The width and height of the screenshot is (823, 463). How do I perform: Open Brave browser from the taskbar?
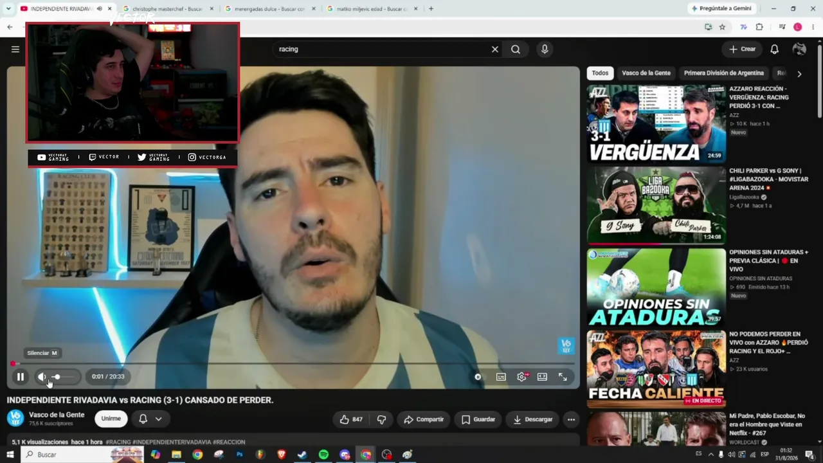click(281, 455)
